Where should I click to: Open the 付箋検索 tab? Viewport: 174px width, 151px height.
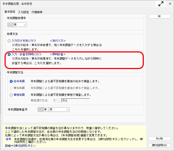37,12
